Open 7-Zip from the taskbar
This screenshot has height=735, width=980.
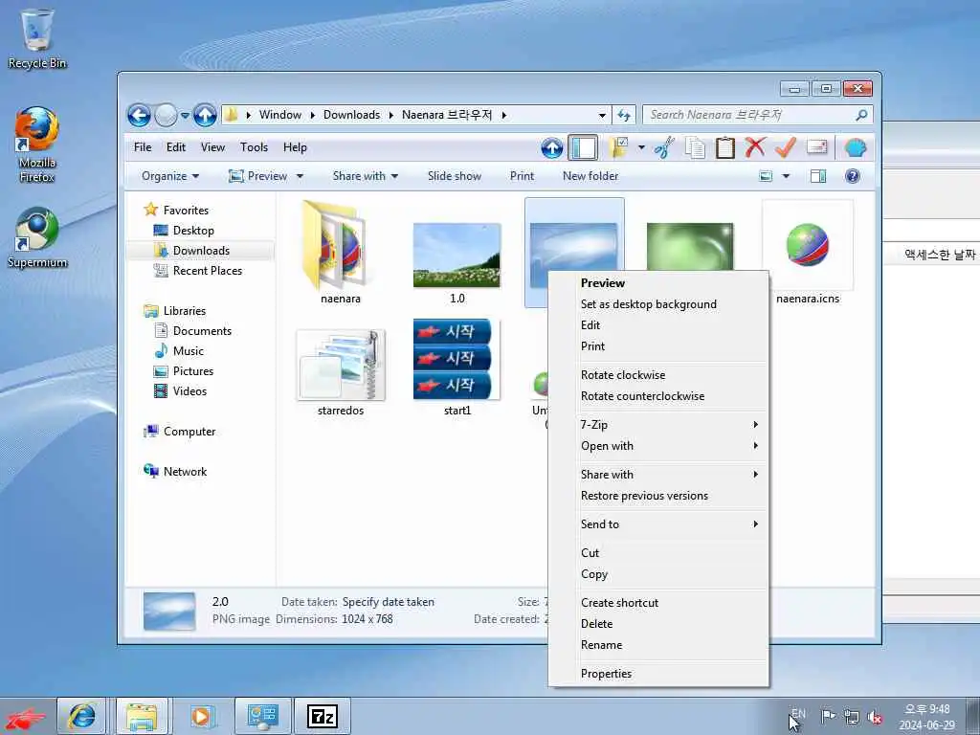[323, 716]
